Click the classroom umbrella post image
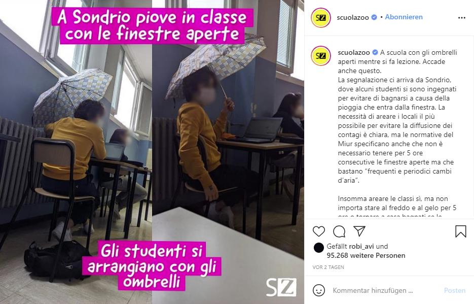The image size is (474, 304). coord(152,152)
